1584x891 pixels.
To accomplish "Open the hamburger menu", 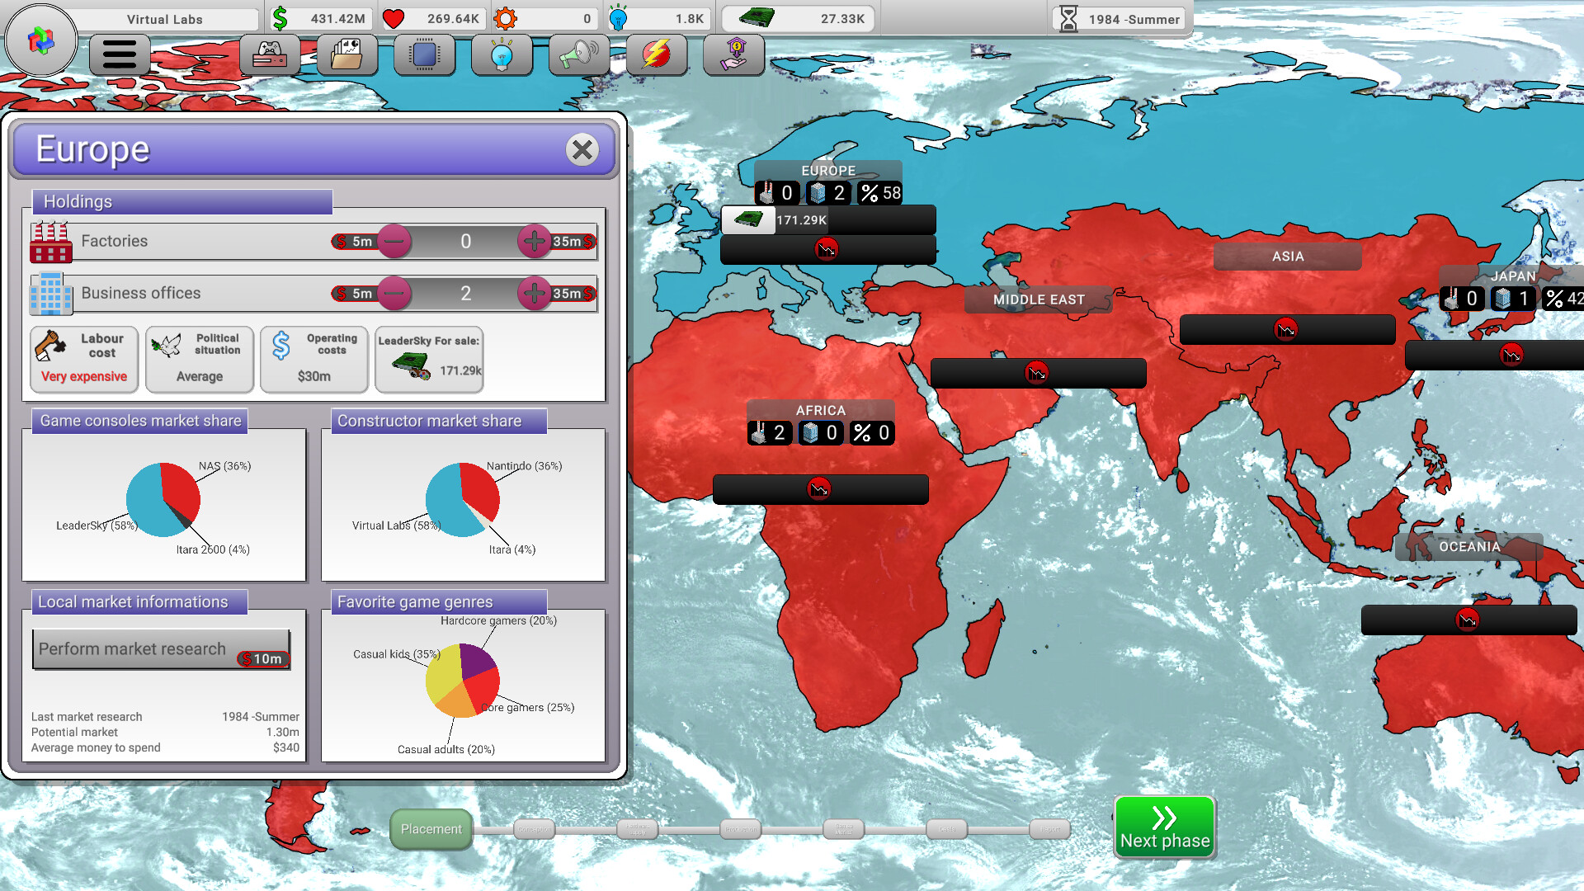I will coord(120,54).
